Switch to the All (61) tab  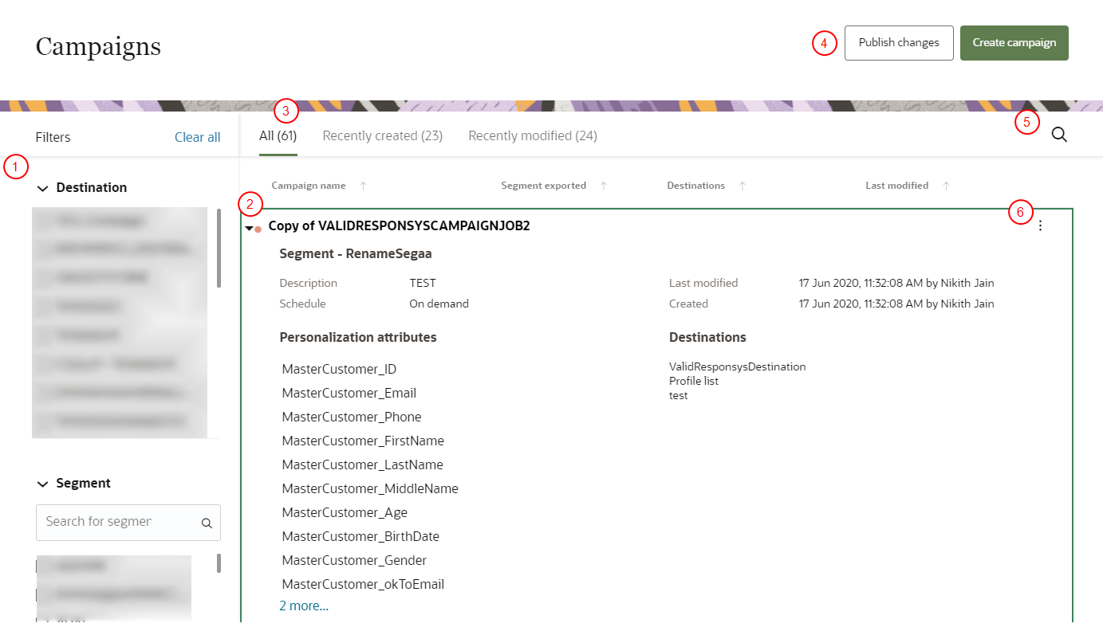point(278,136)
